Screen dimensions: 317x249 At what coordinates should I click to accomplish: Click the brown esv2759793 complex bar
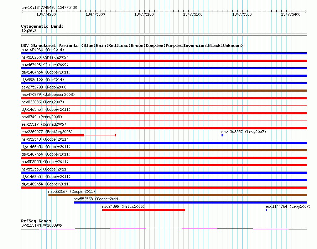164,91
